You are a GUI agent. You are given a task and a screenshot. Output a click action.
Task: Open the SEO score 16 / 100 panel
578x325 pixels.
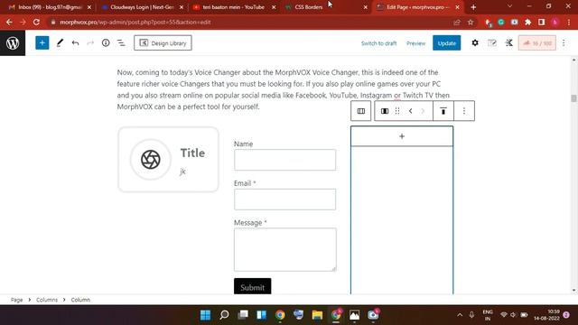537,43
